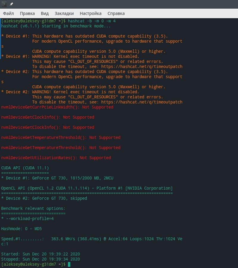Viewport: 238px width, 268px height.
Task: Click 'hashcat (v6.1.1) starting in benchmark mode...' line
Action: [56, 26]
